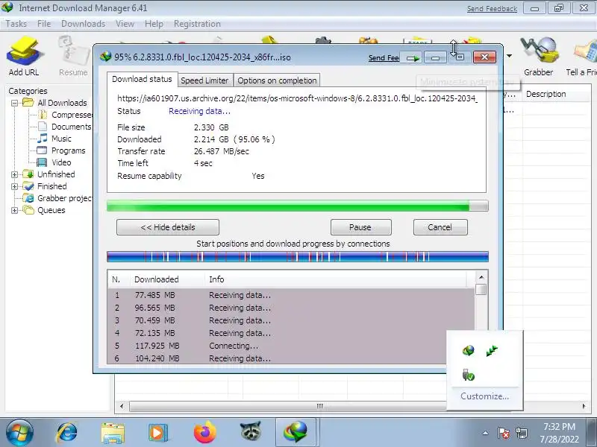Click scroll right arrow of main list
This screenshot has width=597, height=447.
point(584,406)
